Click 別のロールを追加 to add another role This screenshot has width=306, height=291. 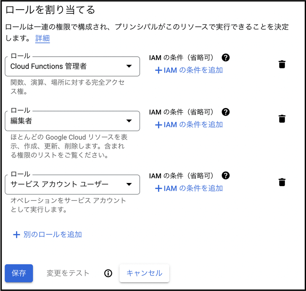coord(47,234)
